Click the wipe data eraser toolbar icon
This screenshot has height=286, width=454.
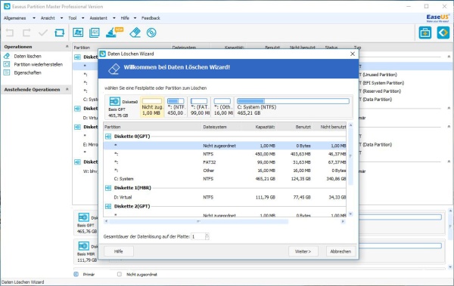pos(135,32)
